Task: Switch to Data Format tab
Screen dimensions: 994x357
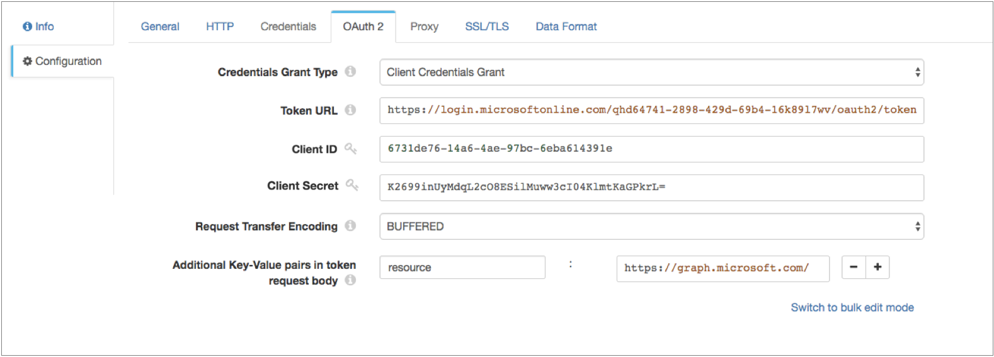Action: [566, 26]
